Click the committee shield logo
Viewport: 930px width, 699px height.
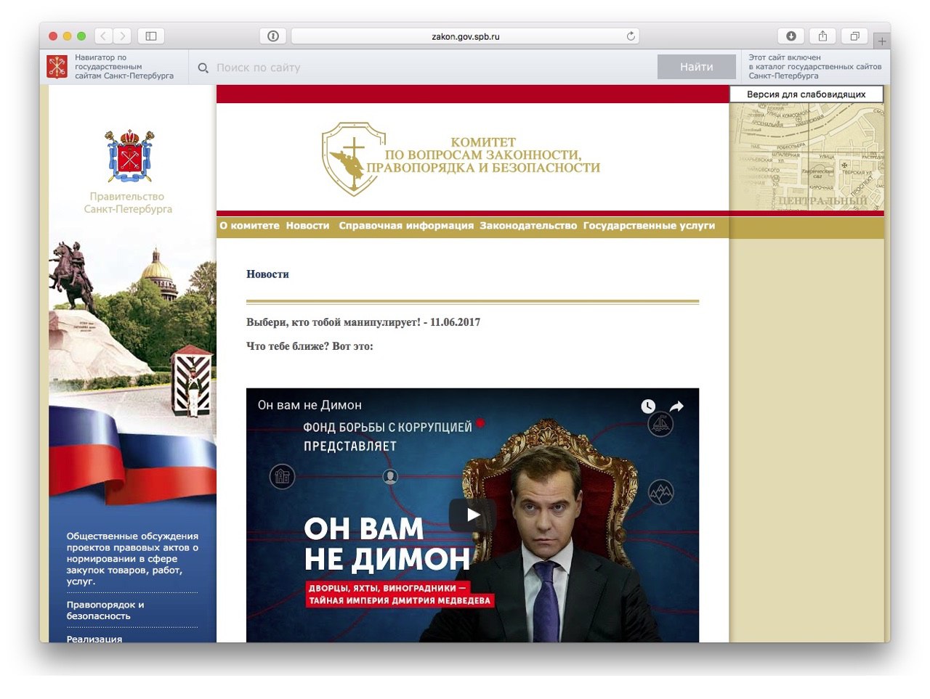pos(353,158)
